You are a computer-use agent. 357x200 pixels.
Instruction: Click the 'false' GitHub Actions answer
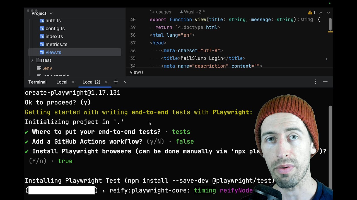pos(185,142)
